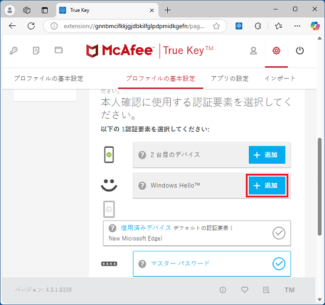Open a new browser tab
Viewport: 325px width, 305px height.
tap(167, 10)
